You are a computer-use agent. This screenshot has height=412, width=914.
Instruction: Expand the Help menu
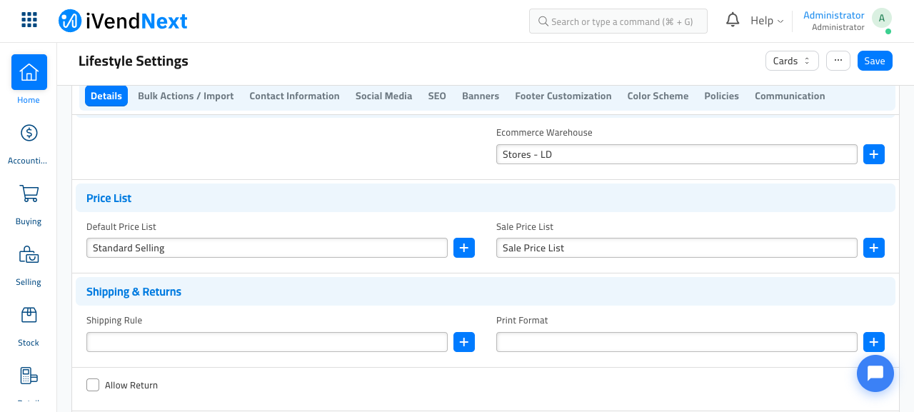coord(767,21)
